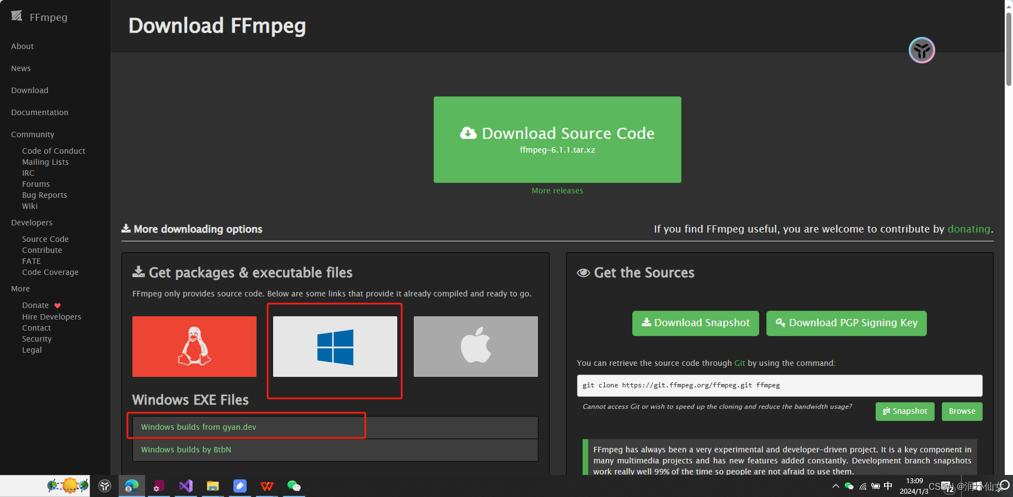Click the Download Snapshot button
Viewport: 1013px width, 497px height.
point(696,323)
